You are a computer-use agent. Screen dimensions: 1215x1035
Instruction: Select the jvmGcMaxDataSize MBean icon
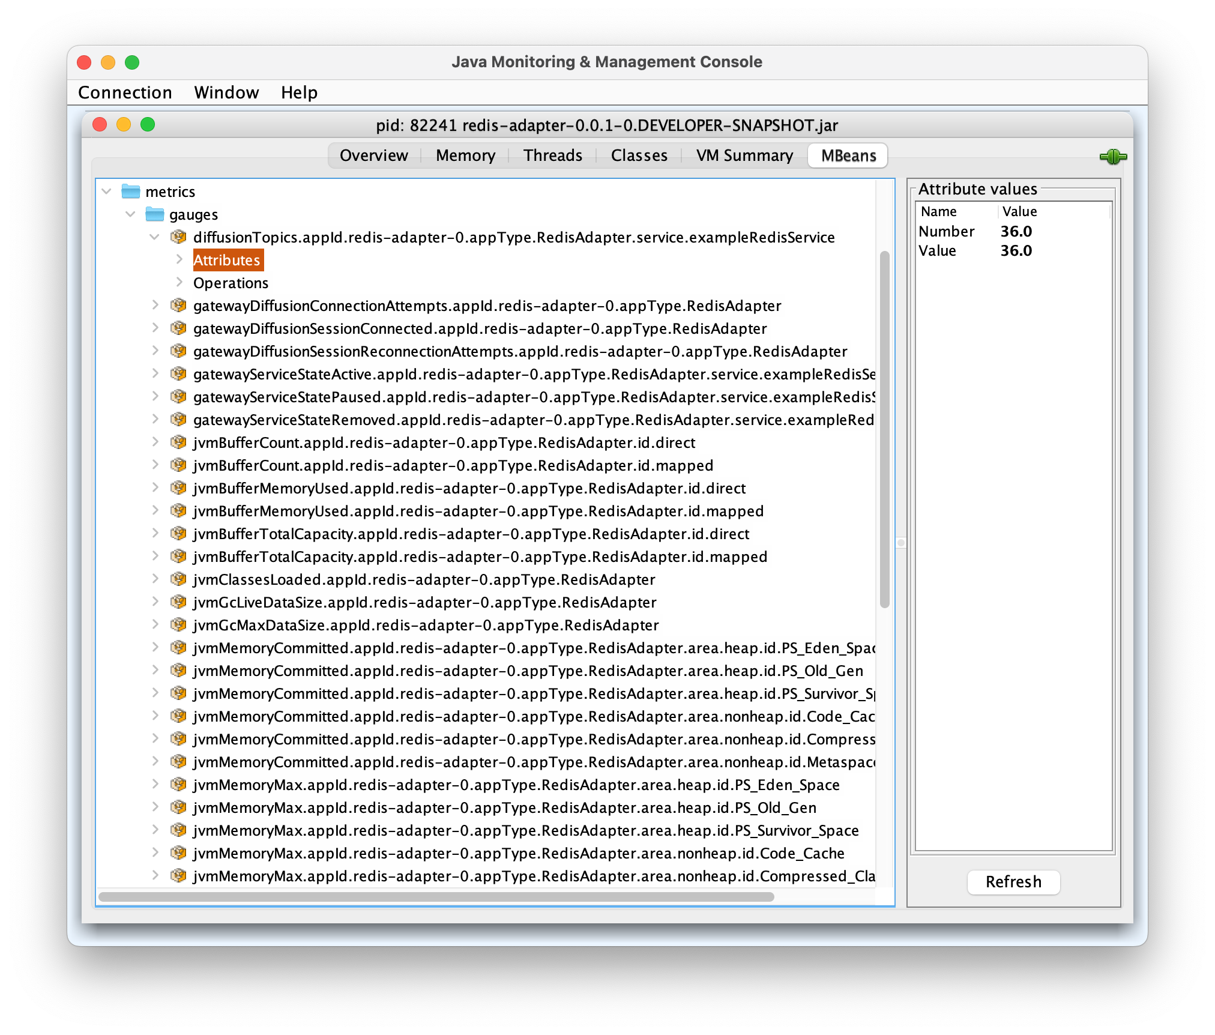(x=178, y=625)
